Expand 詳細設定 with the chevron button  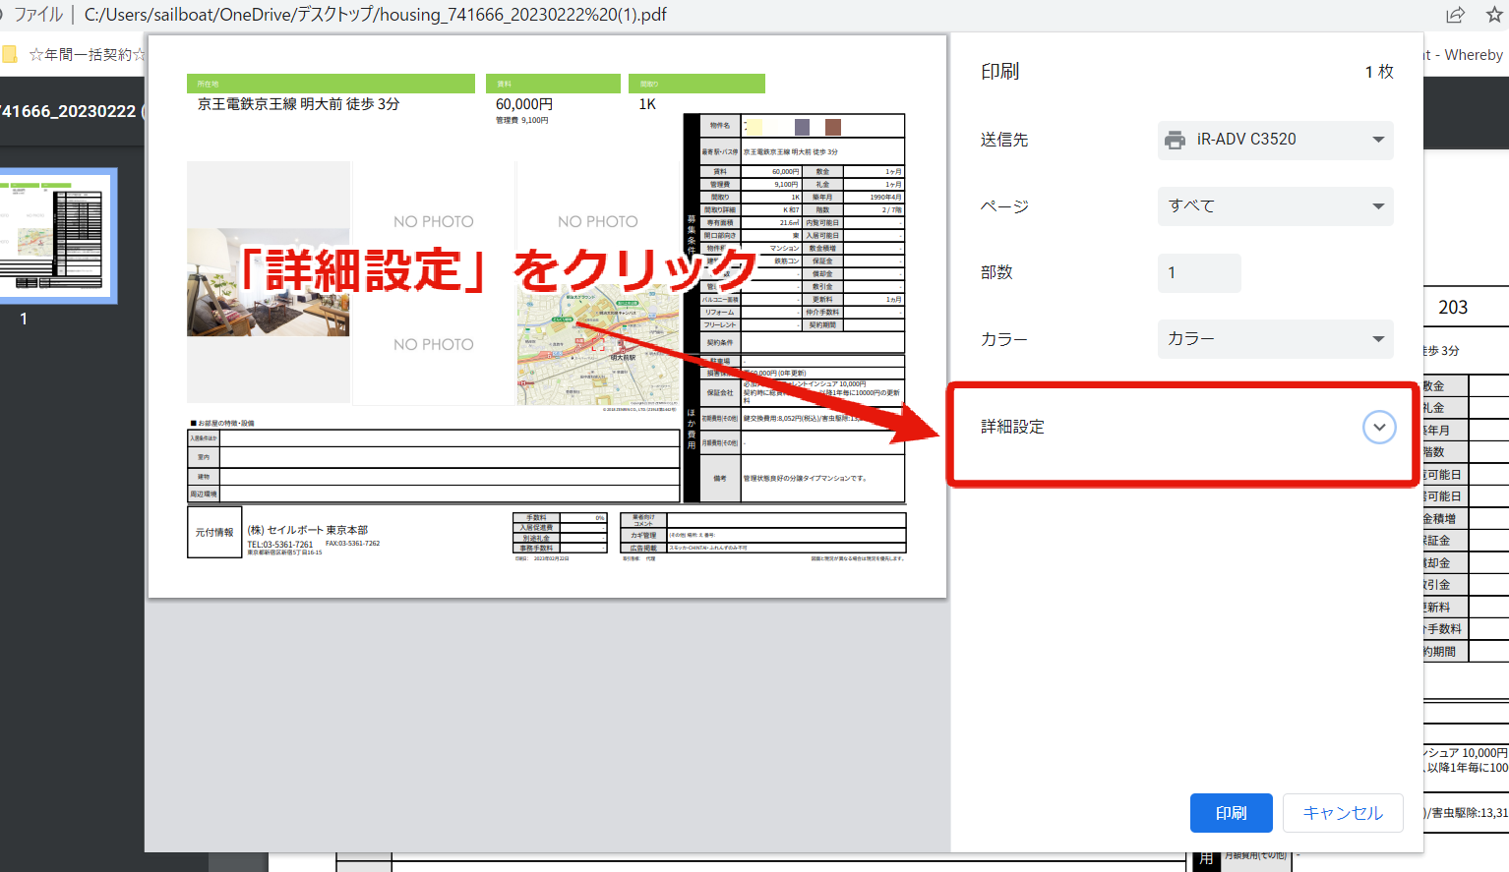[1379, 427]
